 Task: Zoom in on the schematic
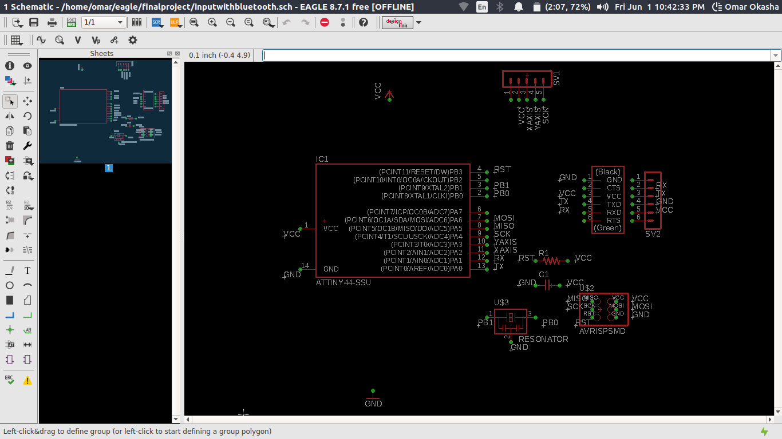tap(212, 22)
